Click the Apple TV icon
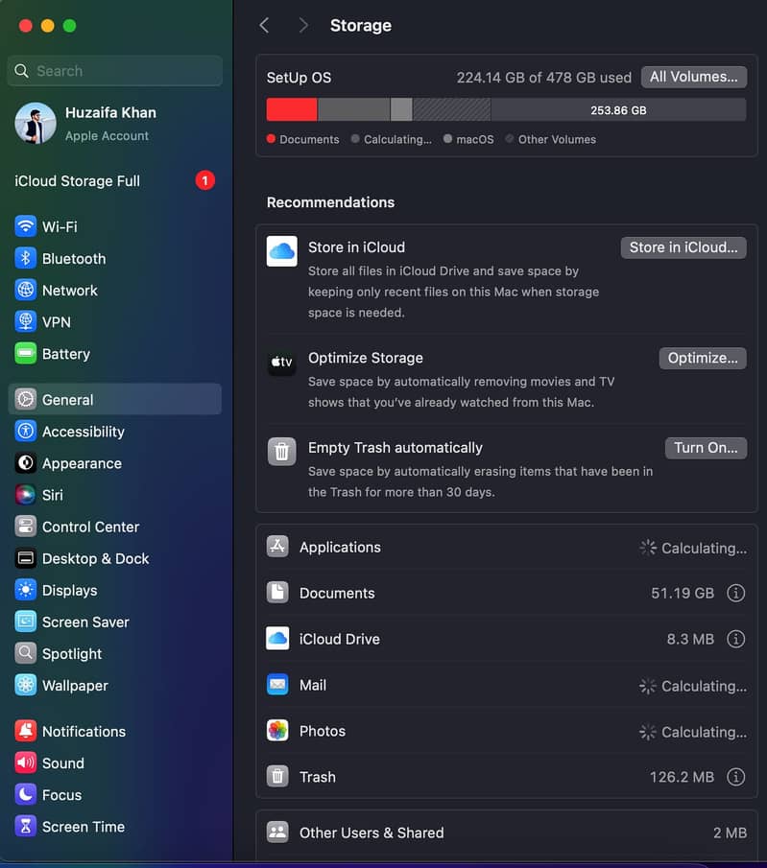This screenshot has height=868, width=767. point(281,362)
